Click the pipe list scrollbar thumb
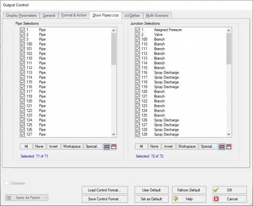 click(x=113, y=49)
